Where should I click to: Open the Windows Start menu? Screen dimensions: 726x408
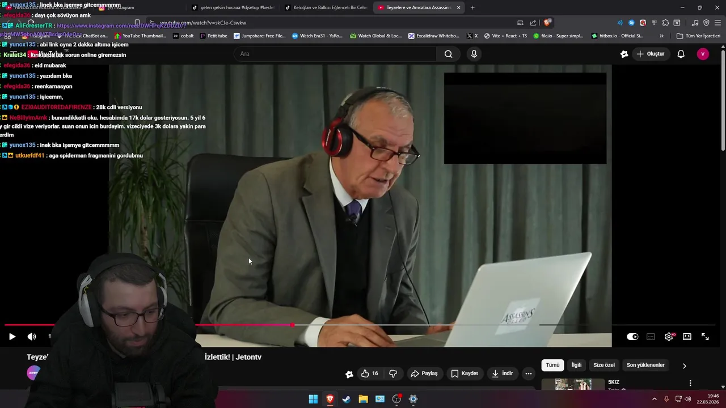pos(313,399)
